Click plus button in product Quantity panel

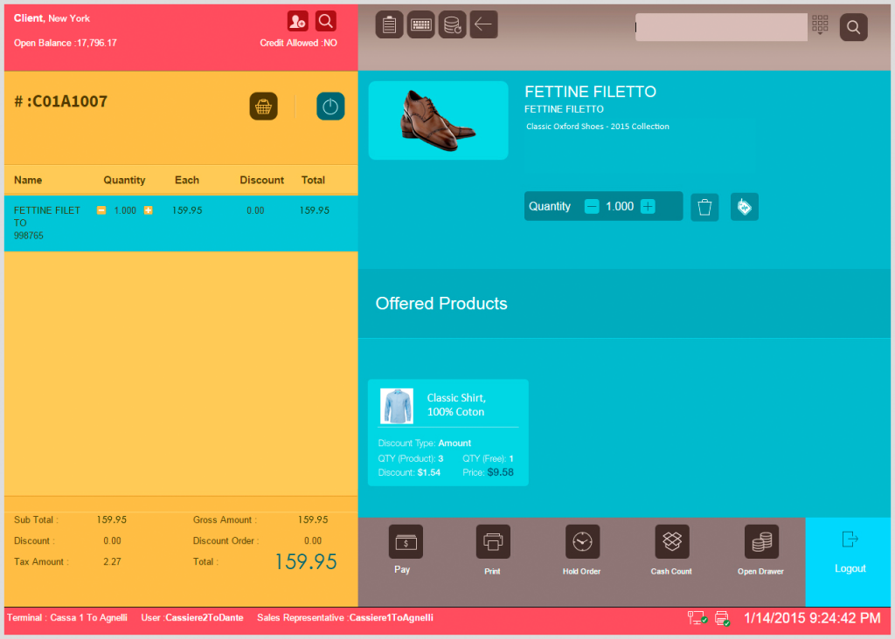648,206
